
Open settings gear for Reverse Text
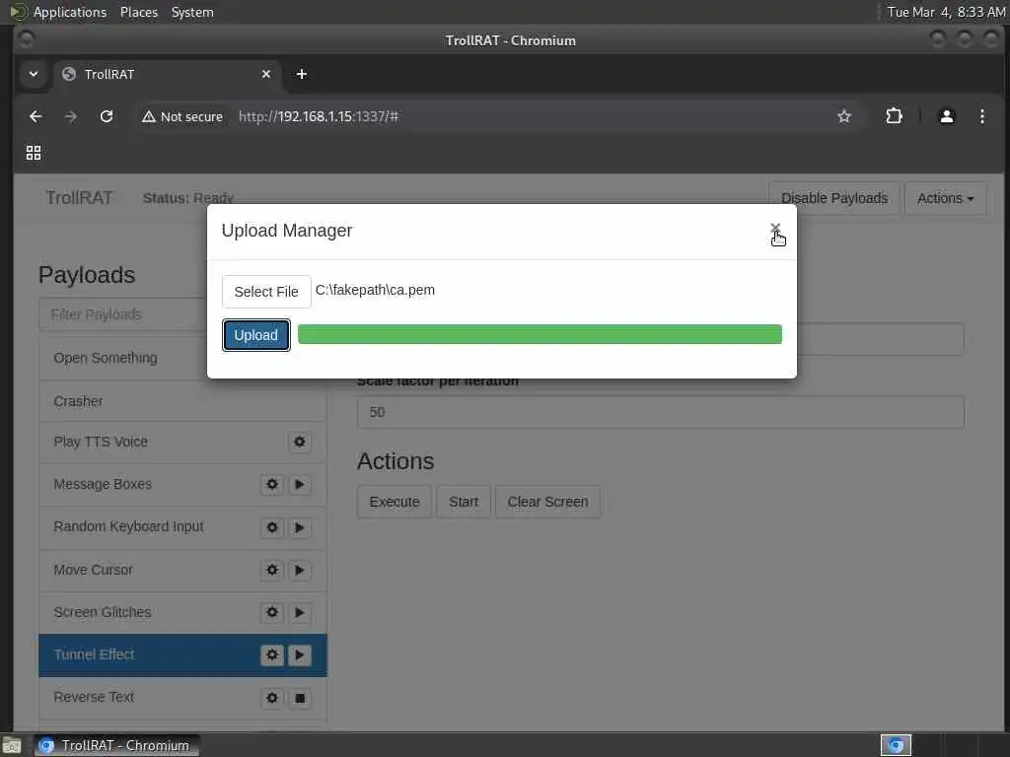(272, 698)
